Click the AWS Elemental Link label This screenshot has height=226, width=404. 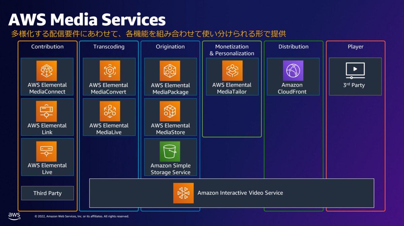(47, 129)
